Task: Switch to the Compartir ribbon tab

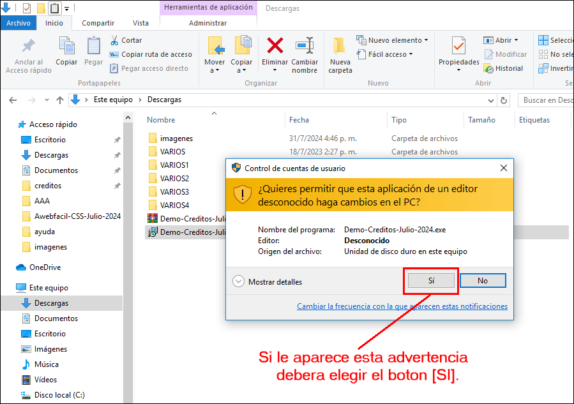Action: (x=98, y=23)
